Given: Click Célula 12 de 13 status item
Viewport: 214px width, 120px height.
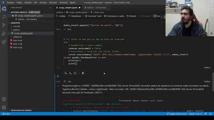Looking at the screenshot, I should [195, 114].
